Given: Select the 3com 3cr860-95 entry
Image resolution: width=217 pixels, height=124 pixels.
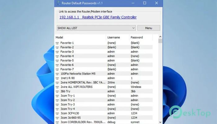Looking at the screenshot, I should [x=71, y=117].
